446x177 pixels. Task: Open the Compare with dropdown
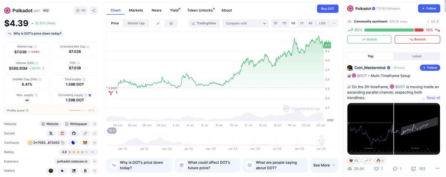point(246,23)
